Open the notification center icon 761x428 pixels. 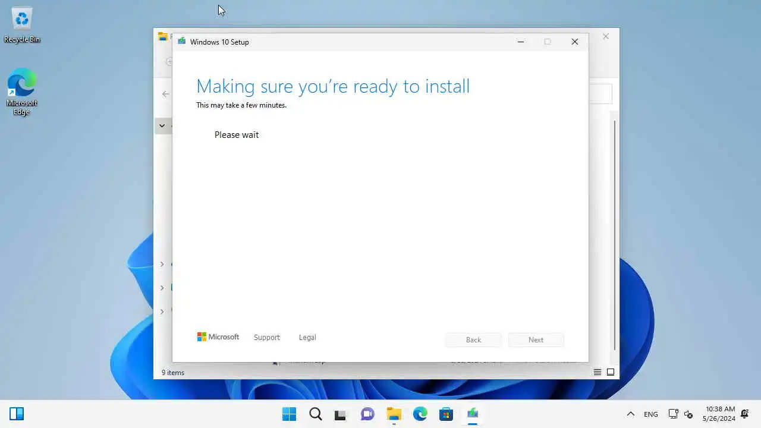(x=745, y=414)
